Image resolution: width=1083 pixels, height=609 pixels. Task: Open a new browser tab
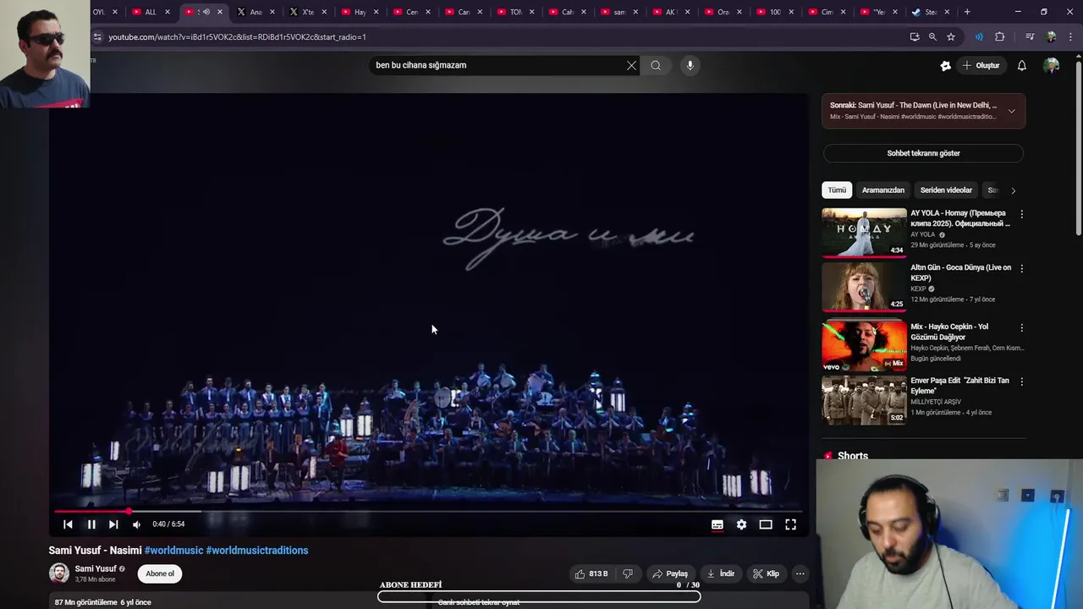[967, 12]
